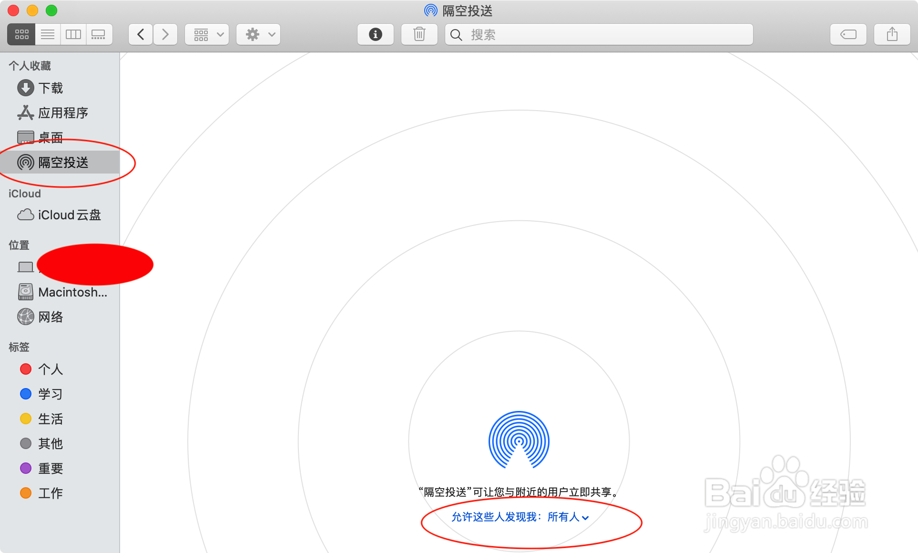
Task: Switch to gallery view
Action: [x=99, y=34]
